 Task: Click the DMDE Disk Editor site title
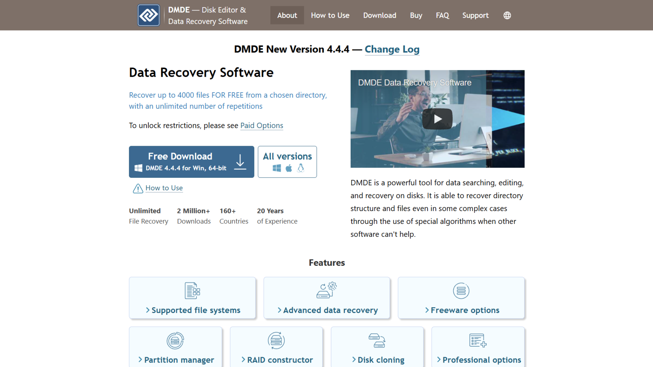(x=208, y=15)
